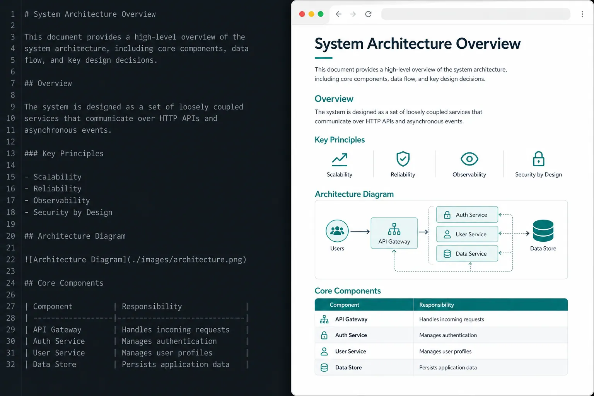
Task: Click line number 22 in editor
Action: click(10, 259)
